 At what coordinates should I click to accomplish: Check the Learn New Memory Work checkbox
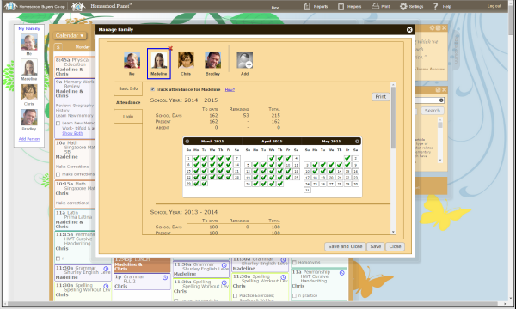pyautogui.click(x=58, y=124)
